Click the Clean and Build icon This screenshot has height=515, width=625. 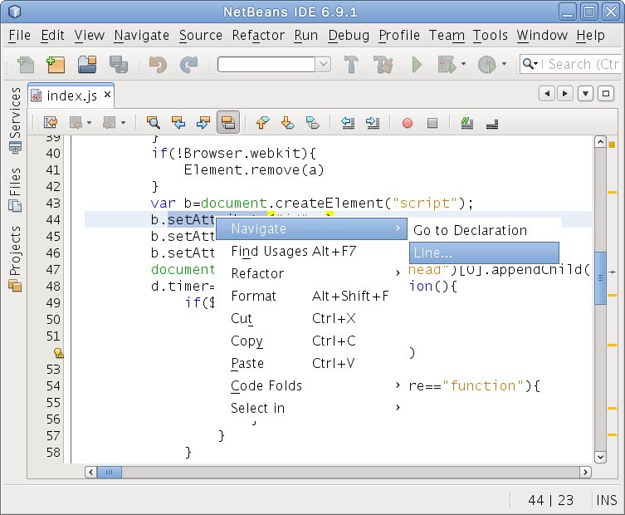coord(383,65)
